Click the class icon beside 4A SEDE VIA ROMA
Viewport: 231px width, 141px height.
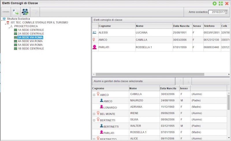click(x=16, y=41)
